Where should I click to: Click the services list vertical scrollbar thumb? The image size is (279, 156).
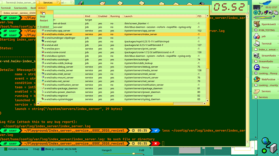point(207,43)
